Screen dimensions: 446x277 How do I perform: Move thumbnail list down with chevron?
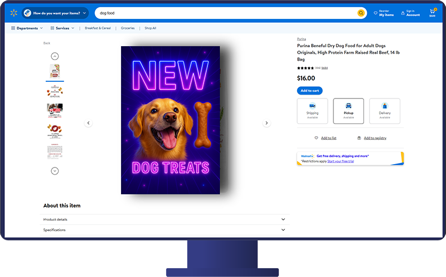(55, 171)
